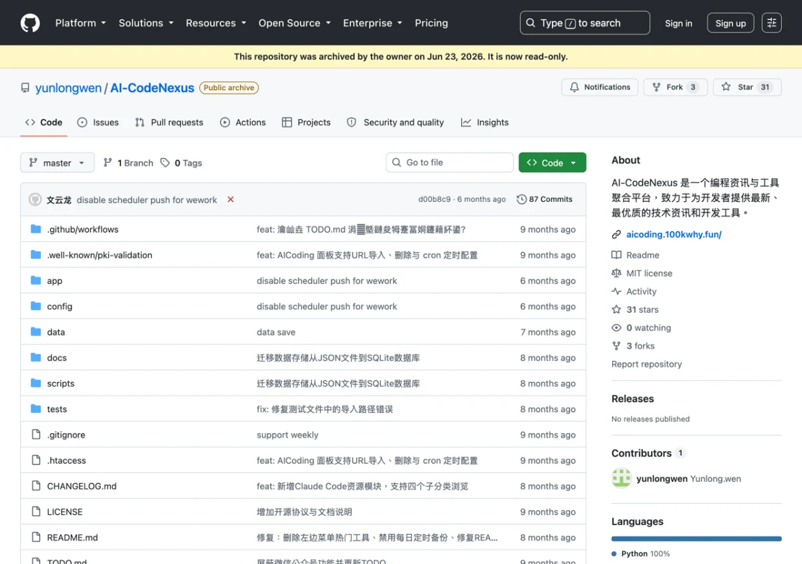This screenshot has height=564, width=802.
Task: Click the folder icon for data
Action: click(36, 332)
